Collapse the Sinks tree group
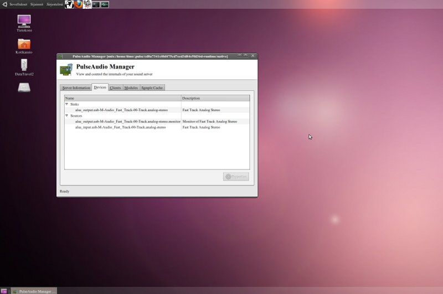The height and width of the screenshot is (294, 443). click(x=66, y=104)
